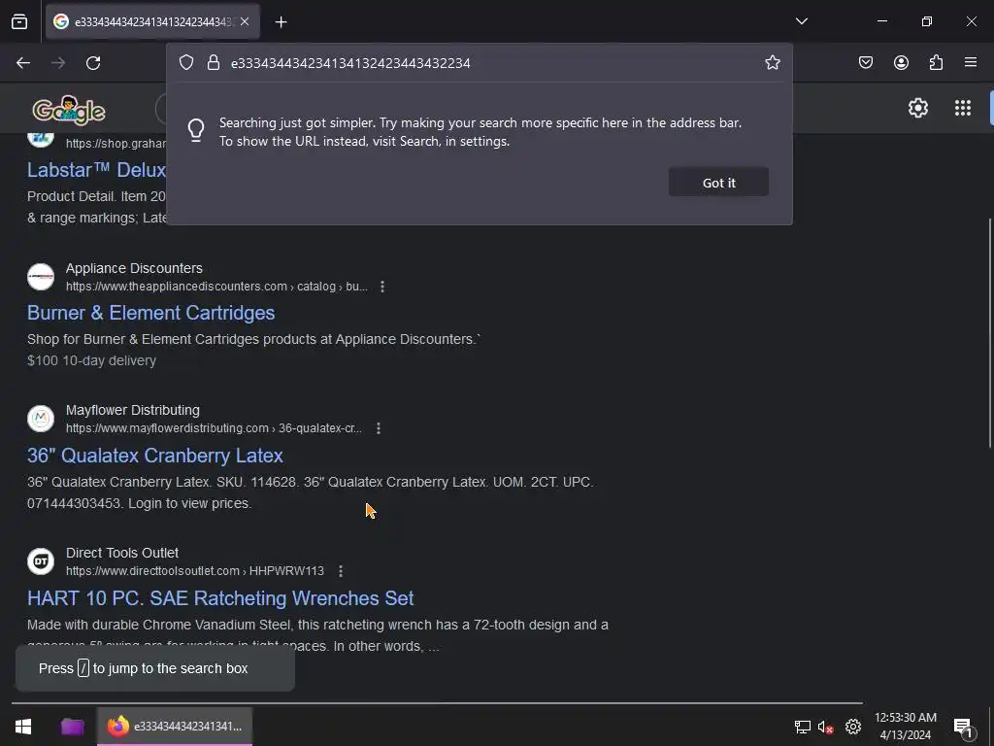Image resolution: width=994 pixels, height=746 pixels.
Task: Reload the current page
Action: (x=93, y=63)
